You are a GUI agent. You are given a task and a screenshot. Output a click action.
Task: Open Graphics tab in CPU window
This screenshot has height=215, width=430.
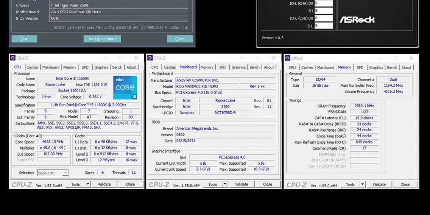(101, 67)
